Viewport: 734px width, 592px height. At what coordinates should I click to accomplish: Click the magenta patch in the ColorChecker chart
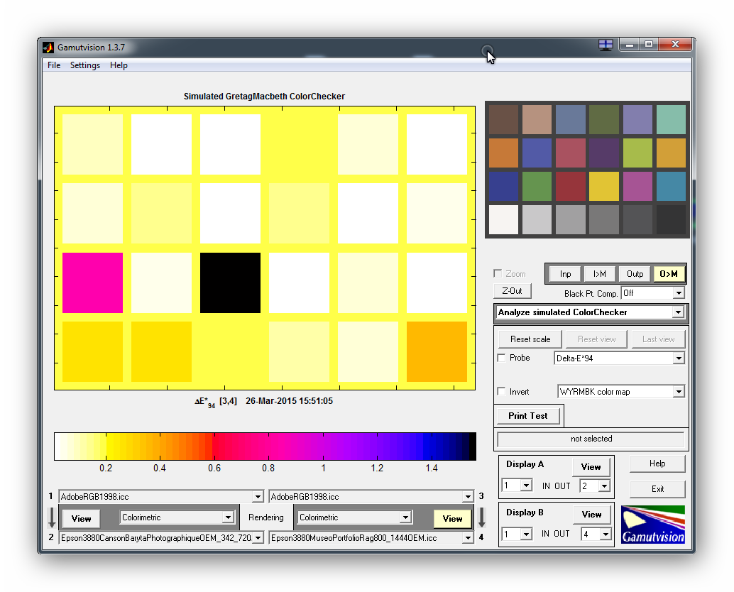pyautogui.click(x=92, y=283)
